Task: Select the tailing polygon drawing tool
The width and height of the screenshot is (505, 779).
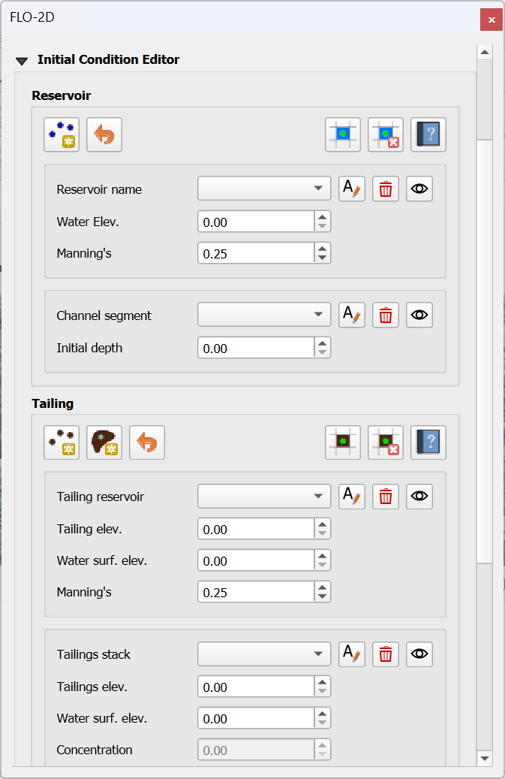Action: point(104,442)
